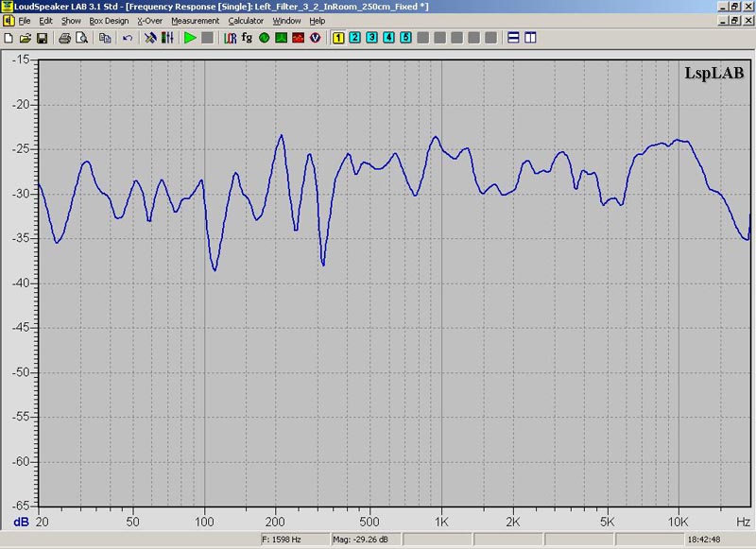Open the fg function generator icon
Viewport: 756px width, 549px height.
(247, 38)
